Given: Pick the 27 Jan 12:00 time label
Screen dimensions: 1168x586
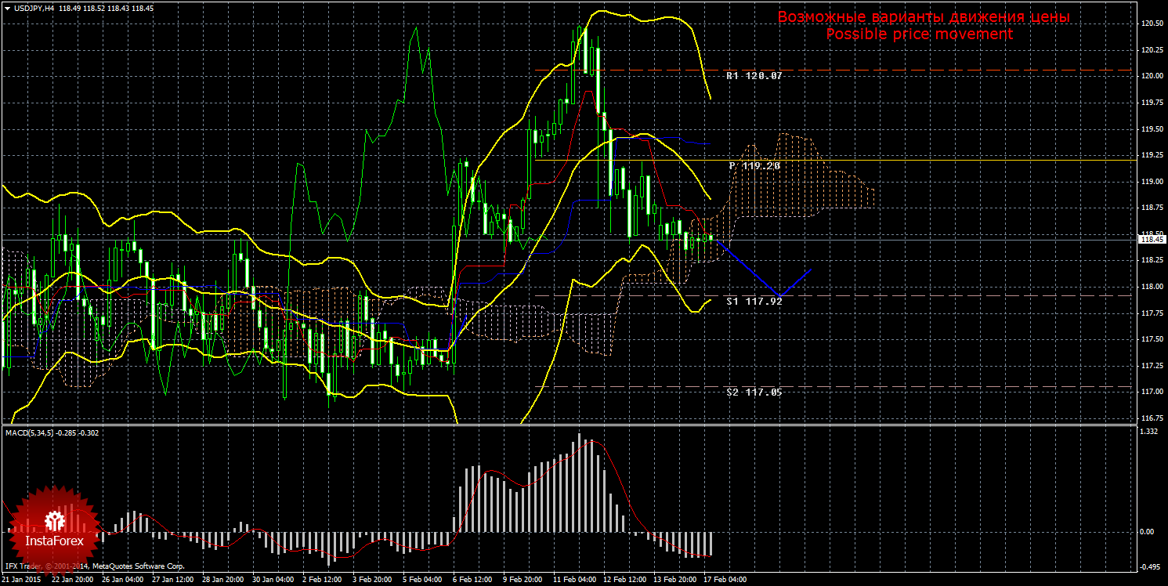Looking at the screenshot, I should click(x=172, y=581).
